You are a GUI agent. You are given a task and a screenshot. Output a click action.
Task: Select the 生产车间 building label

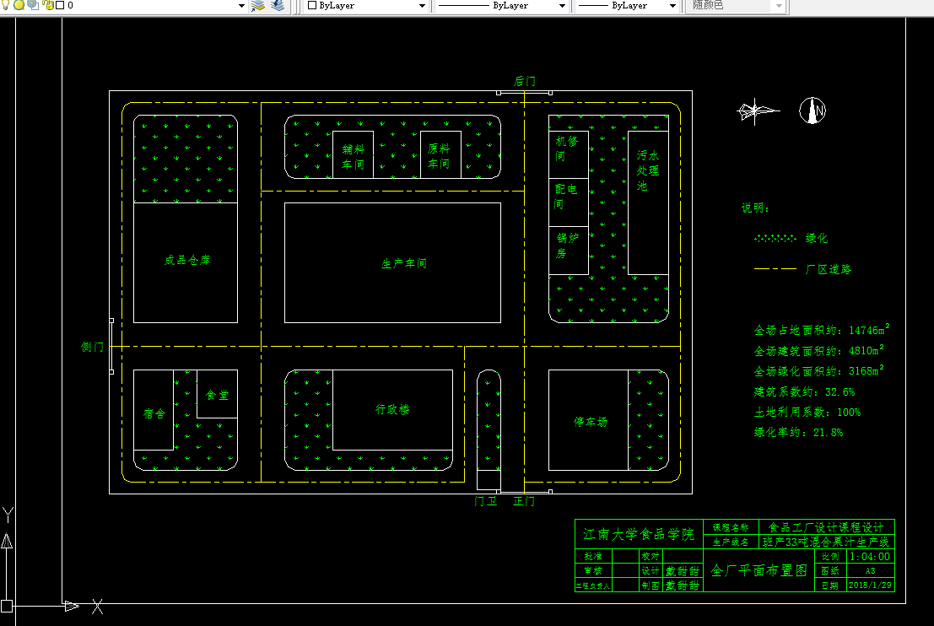404,263
